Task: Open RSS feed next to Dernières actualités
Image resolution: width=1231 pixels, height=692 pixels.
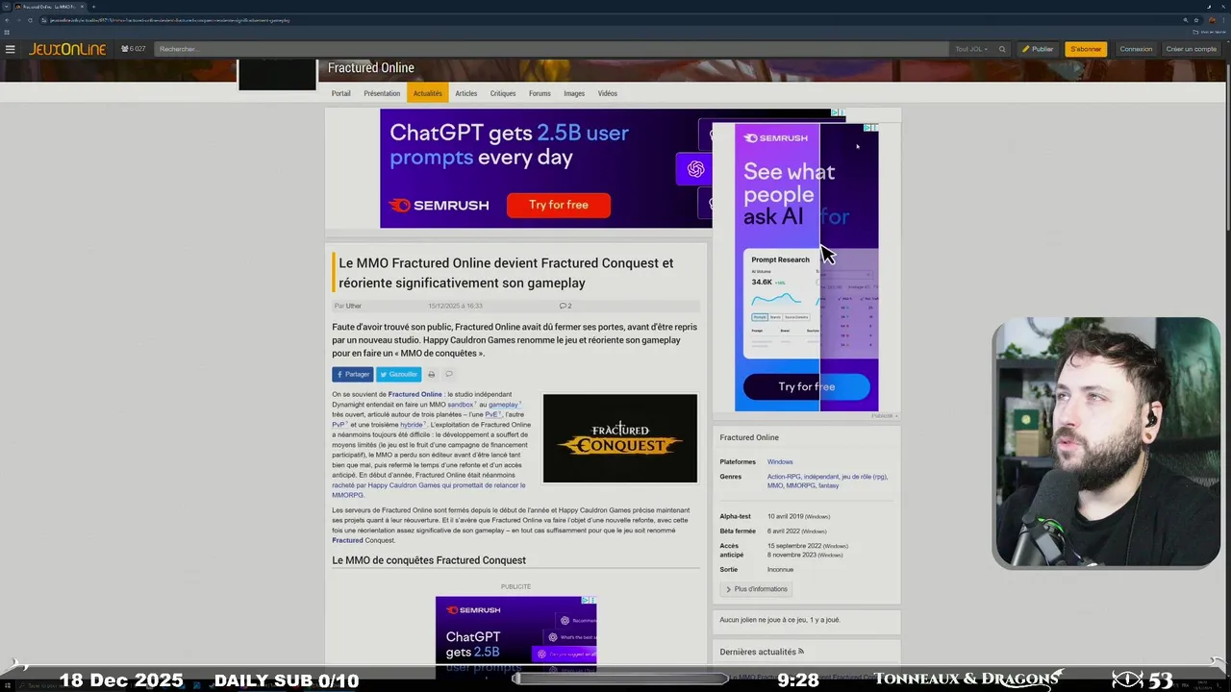Action: pos(801,652)
